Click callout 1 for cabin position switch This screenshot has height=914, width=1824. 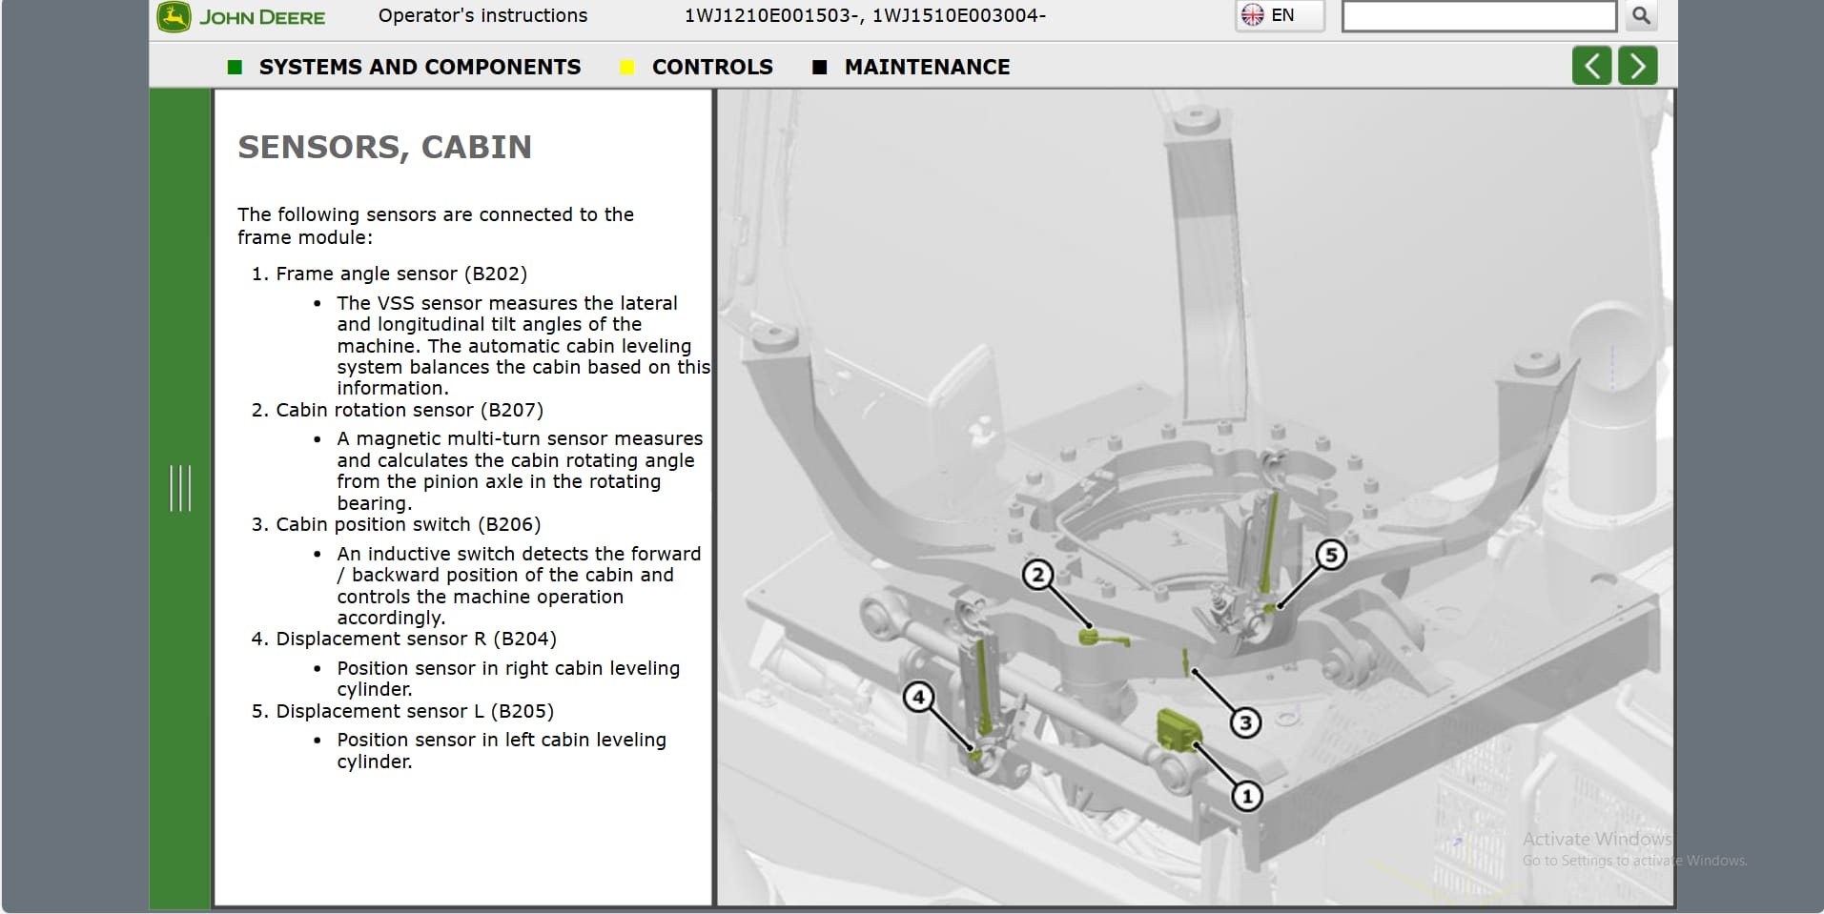point(1246,794)
